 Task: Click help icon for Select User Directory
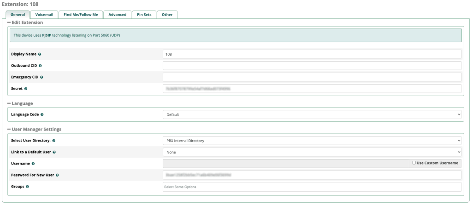(54, 140)
